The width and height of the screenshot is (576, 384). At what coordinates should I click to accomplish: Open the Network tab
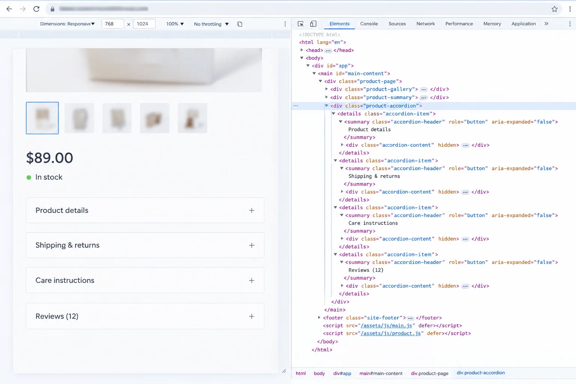(x=426, y=24)
